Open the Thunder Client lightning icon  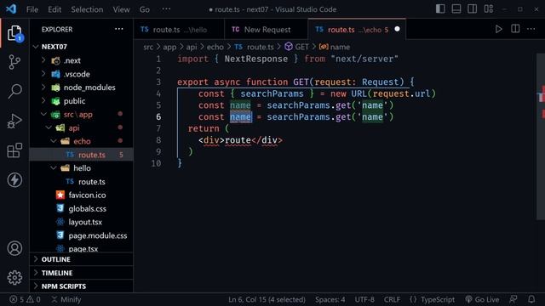click(x=14, y=179)
